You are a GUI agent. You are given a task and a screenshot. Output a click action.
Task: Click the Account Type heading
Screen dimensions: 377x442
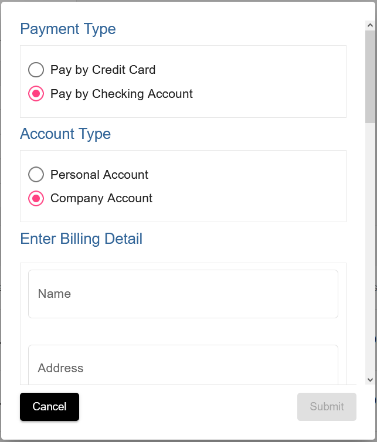(x=66, y=134)
